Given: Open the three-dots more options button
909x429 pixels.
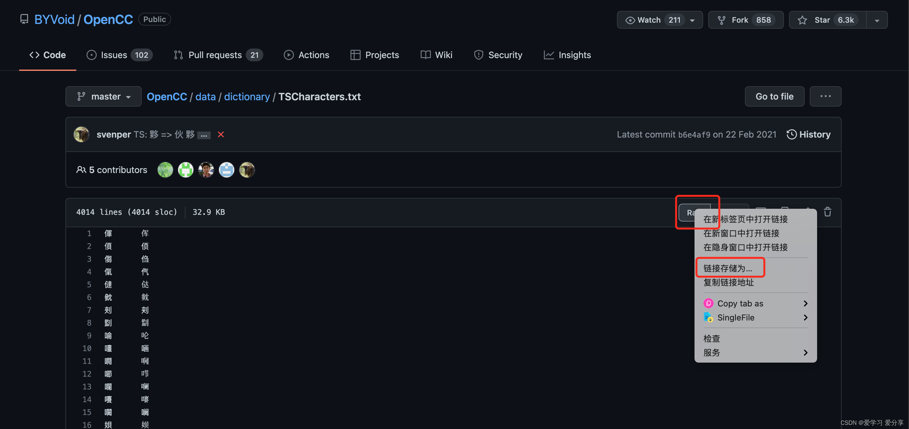Looking at the screenshot, I should 825,96.
